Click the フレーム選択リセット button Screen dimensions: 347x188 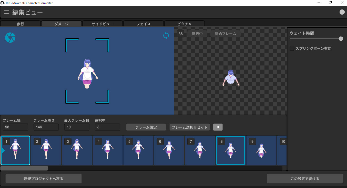(x=189, y=127)
